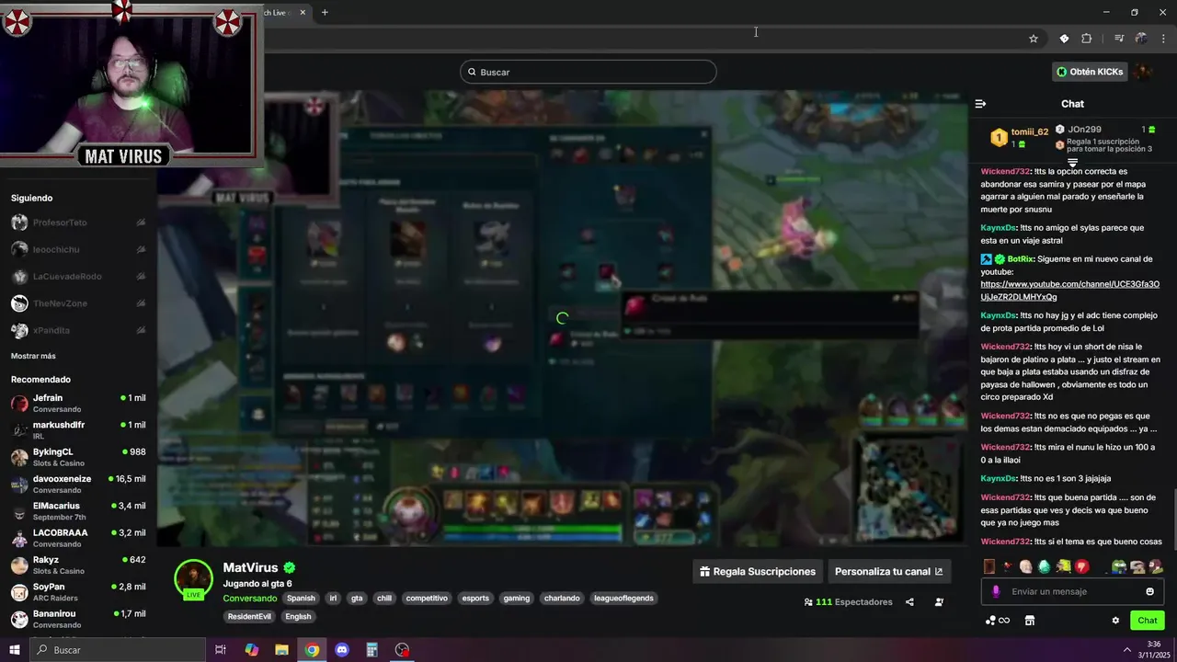This screenshot has width=1177, height=662.
Task: Open BotRix YouTube channel link
Action: tap(1069, 291)
